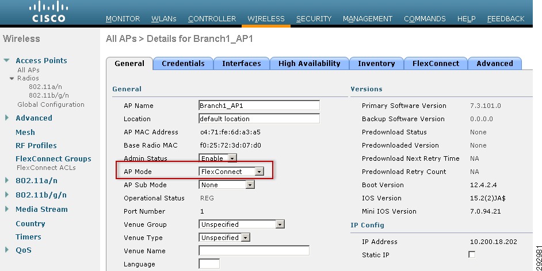Open 802.11a/n under Radios
The height and width of the screenshot is (271, 542).
(45, 87)
